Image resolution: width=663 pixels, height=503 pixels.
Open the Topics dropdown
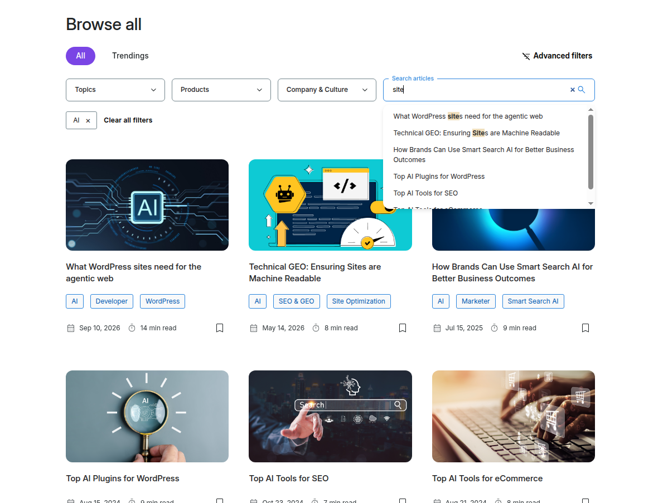coord(115,90)
